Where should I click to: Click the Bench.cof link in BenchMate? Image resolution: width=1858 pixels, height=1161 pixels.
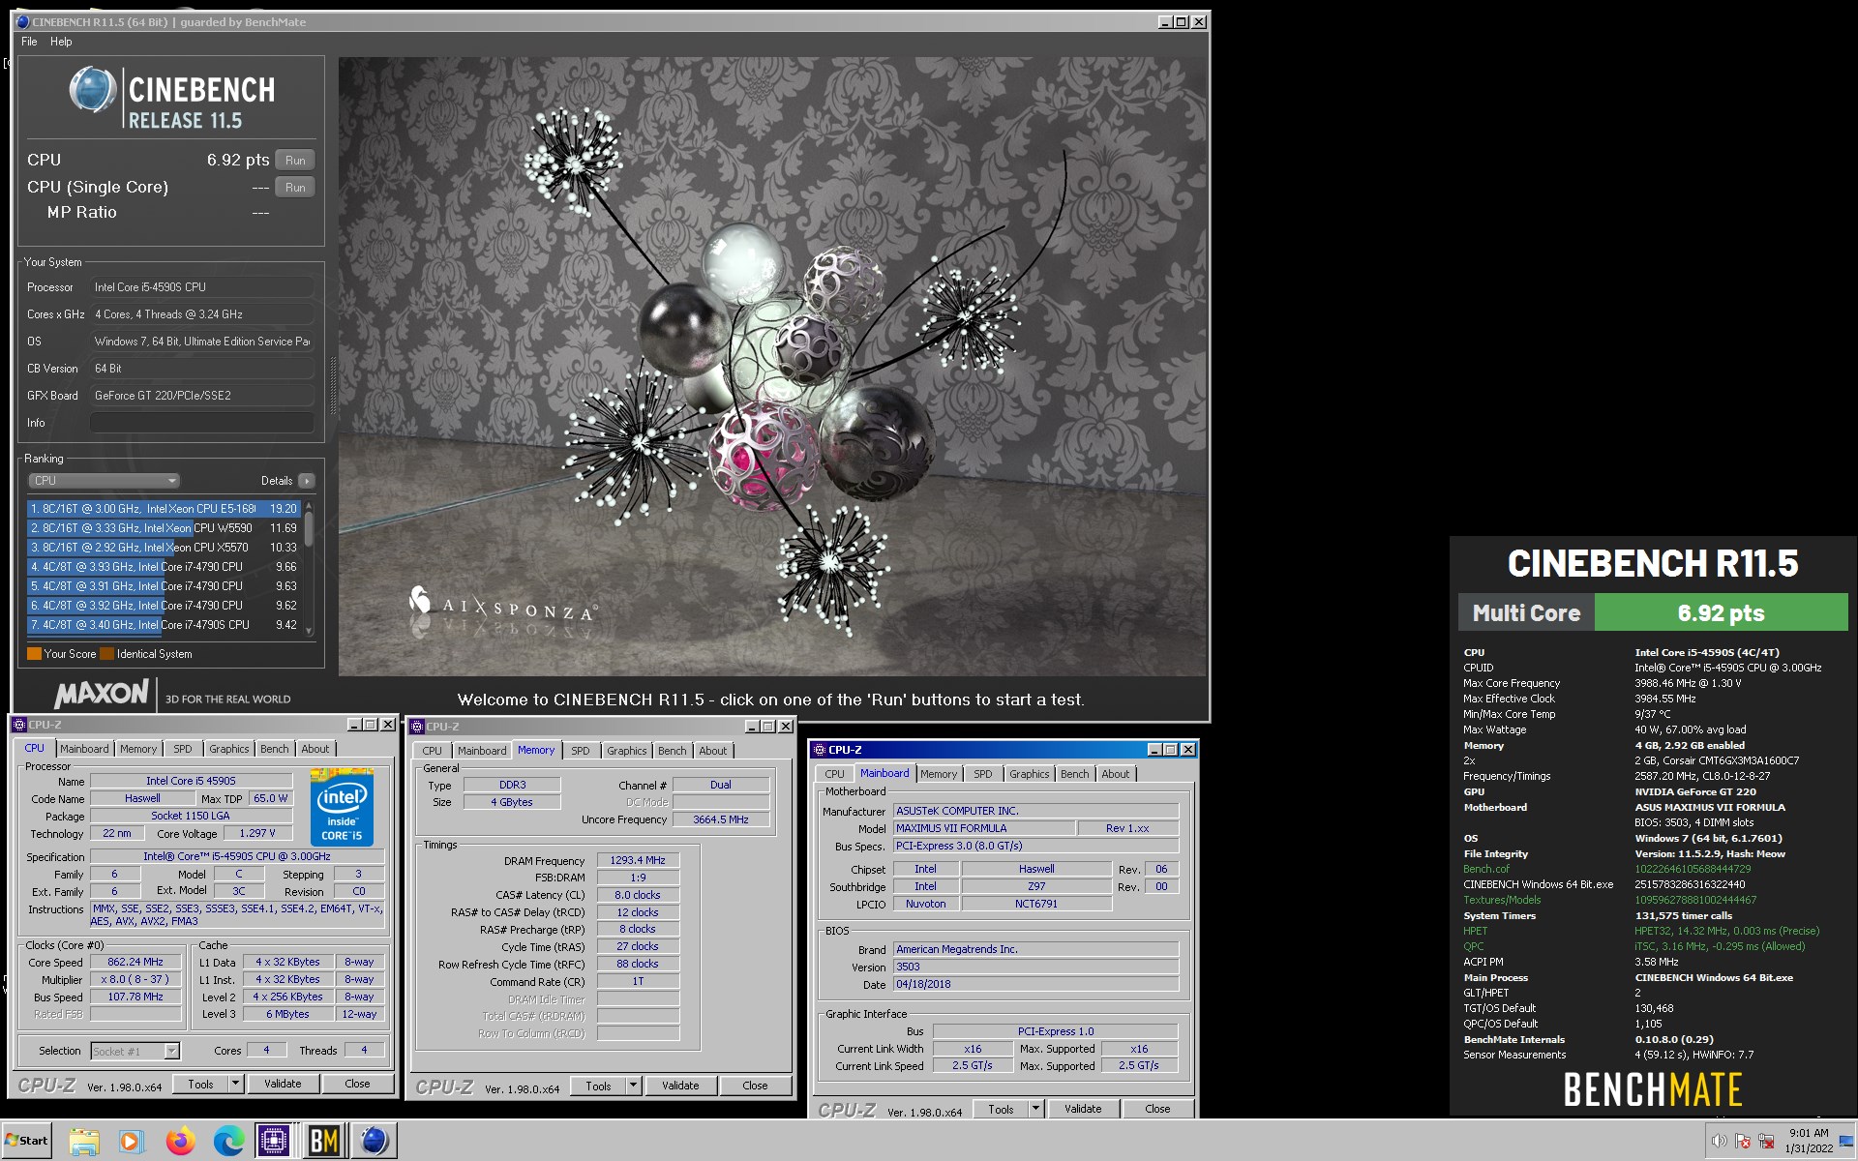pyautogui.click(x=1486, y=870)
